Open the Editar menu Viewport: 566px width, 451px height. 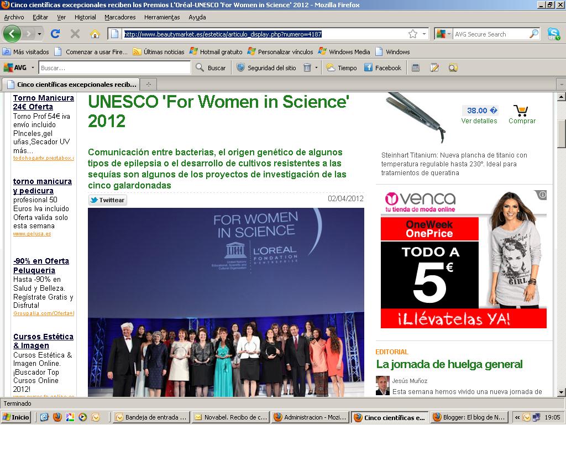pyautogui.click(x=40, y=17)
